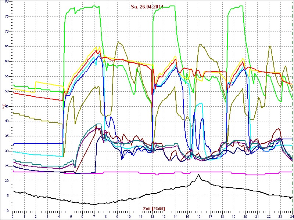Click the 35 value on the temperature axis
This screenshot has width=294, height=220.
tap(7, 136)
